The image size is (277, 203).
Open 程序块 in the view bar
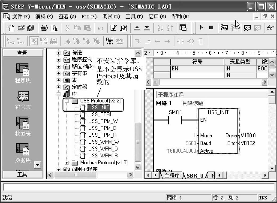23,73
